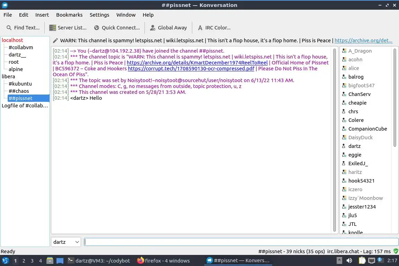The image size is (399, 266).
Task: Select nick eggie in user list
Action: pos(355,155)
